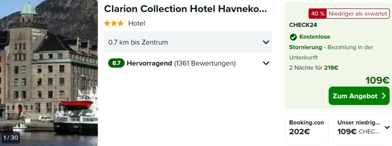Viewport: 392px width, 146px height.
Task: Click the 8.7 rating badge
Action: tap(116, 63)
